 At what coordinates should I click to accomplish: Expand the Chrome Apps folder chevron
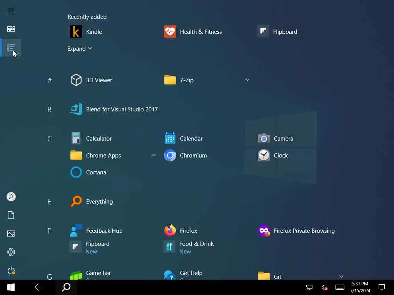coord(154,155)
